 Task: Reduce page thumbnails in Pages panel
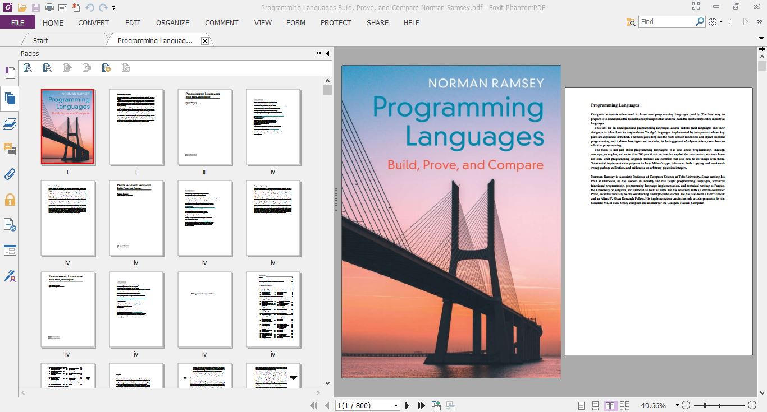tap(47, 68)
